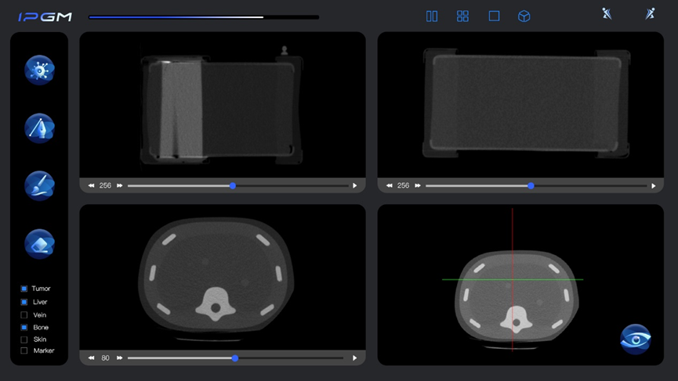The image size is (678, 381).
Task: Click slice number 80 in axial view
Action: (x=105, y=358)
